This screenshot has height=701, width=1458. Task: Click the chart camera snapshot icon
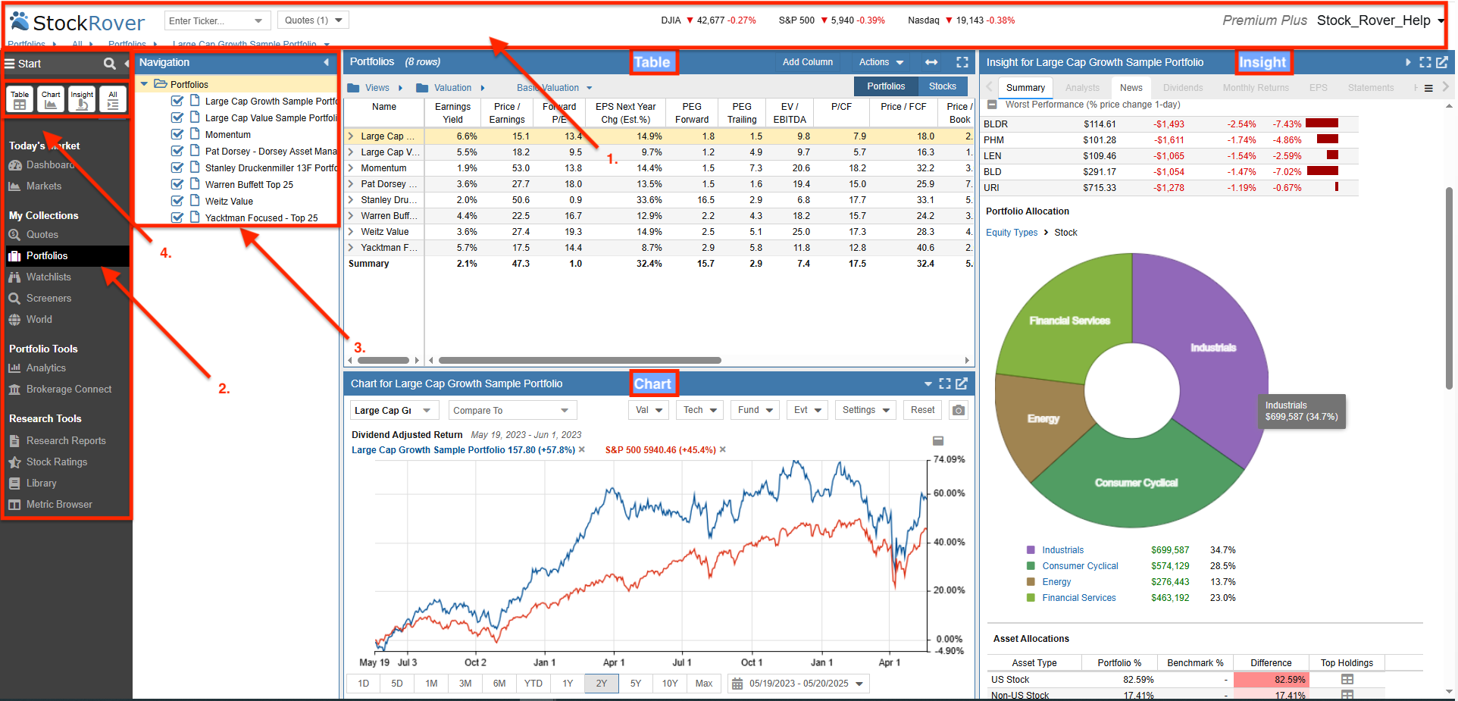coord(959,410)
